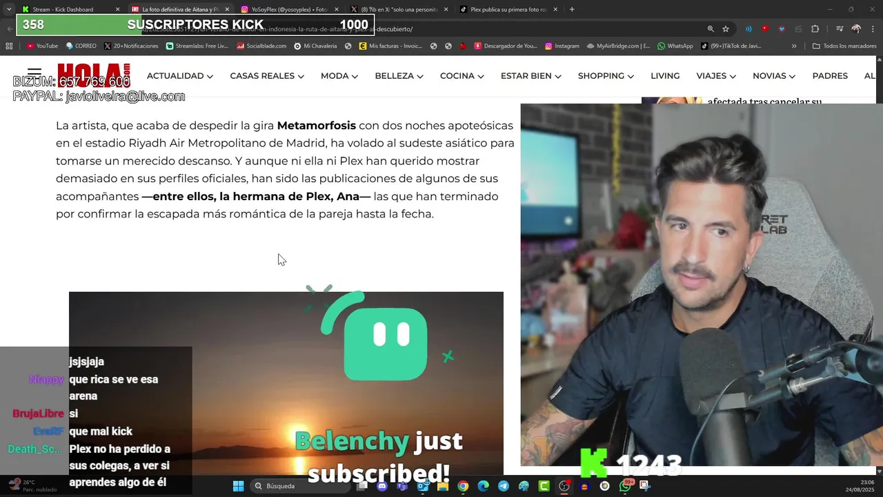Show hidden bookmarks with the overflow chevron
This screenshot has width=883, height=497.
[794, 46]
